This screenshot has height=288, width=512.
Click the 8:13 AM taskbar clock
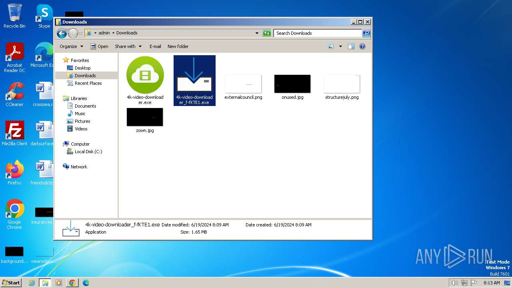[x=492, y=283]
